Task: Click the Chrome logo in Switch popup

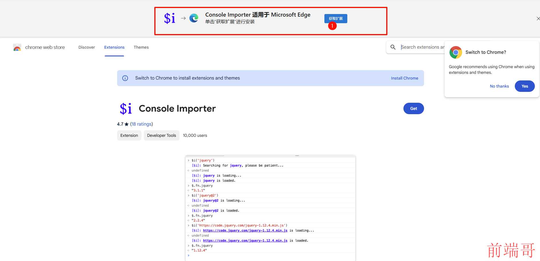Action: (x=456, y=52)
